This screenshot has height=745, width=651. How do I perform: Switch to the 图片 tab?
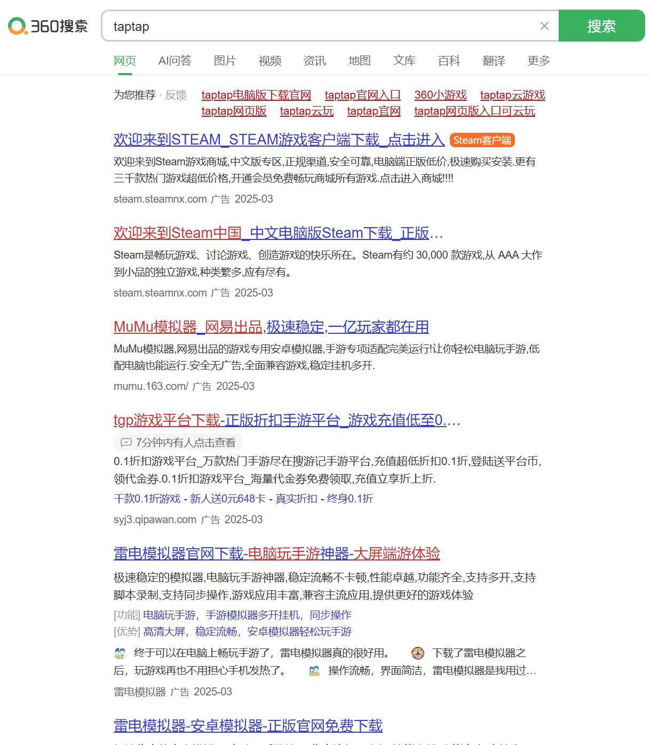pyautogui.click(x=225, y=61)
